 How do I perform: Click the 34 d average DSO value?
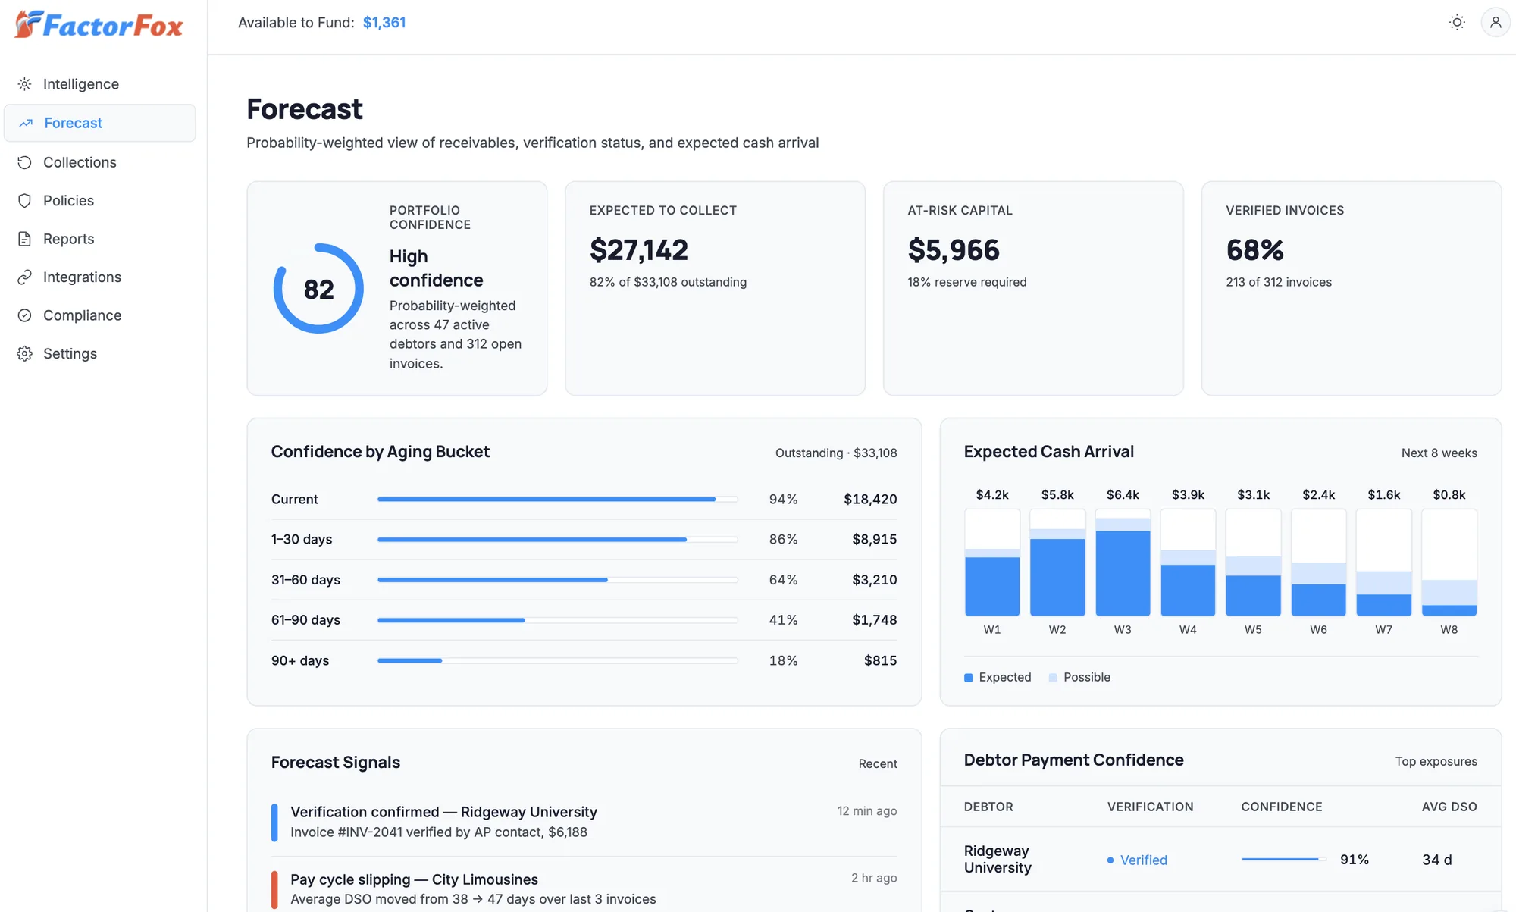[x=1436, y=860]
